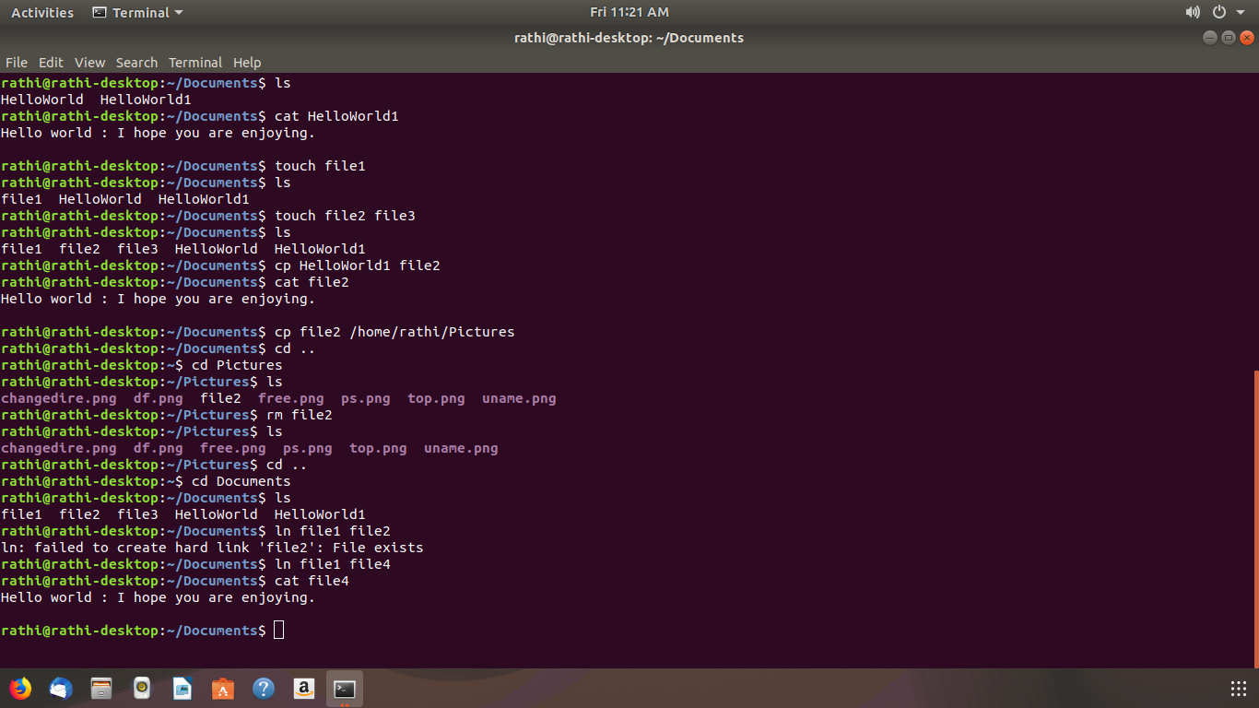Click the terminal vertical scrollbar
This screenshot has width=1259, height=708.
[1255, 519]
